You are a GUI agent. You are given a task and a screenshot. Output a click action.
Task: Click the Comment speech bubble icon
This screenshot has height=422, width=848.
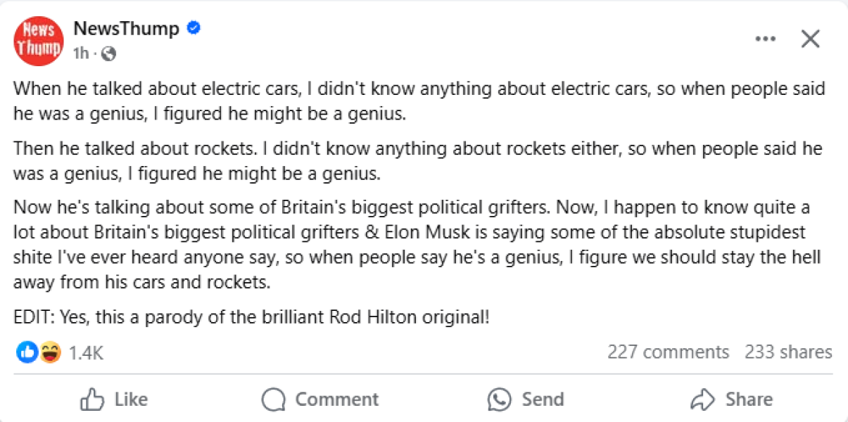pyautogui.click(x=274, y=399)
